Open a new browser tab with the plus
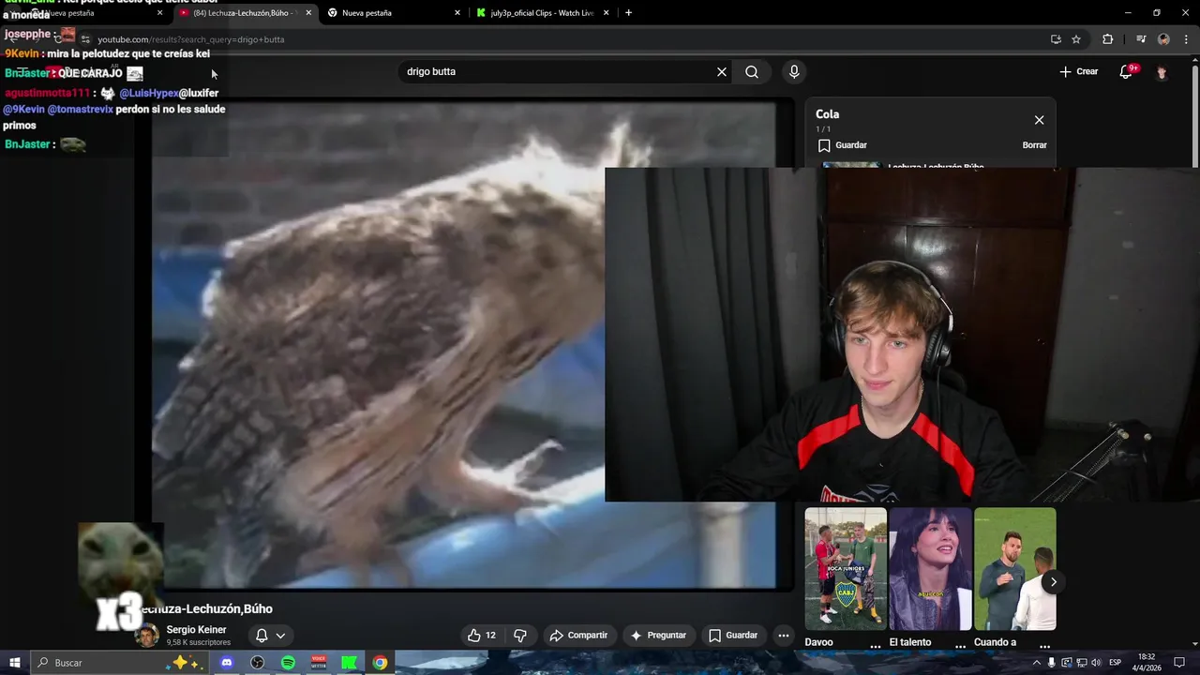 click(x=628, y=13)
